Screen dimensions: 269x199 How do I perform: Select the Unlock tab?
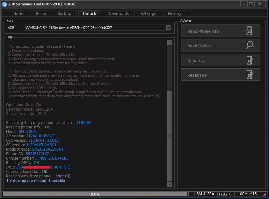[x=90, y=14]
